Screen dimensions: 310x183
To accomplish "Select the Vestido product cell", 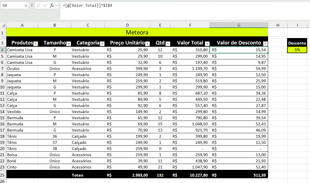I will [22, 112].
